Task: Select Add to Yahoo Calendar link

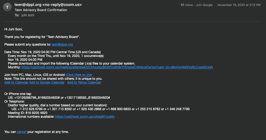Action: (x=84, y=82)
